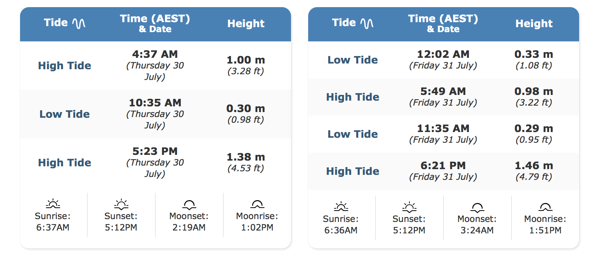Click the 5:49 AM Friday High Tide label
The height and width of the screenshot is (253, 592).
pyautogui.click(x=353, y=97)
